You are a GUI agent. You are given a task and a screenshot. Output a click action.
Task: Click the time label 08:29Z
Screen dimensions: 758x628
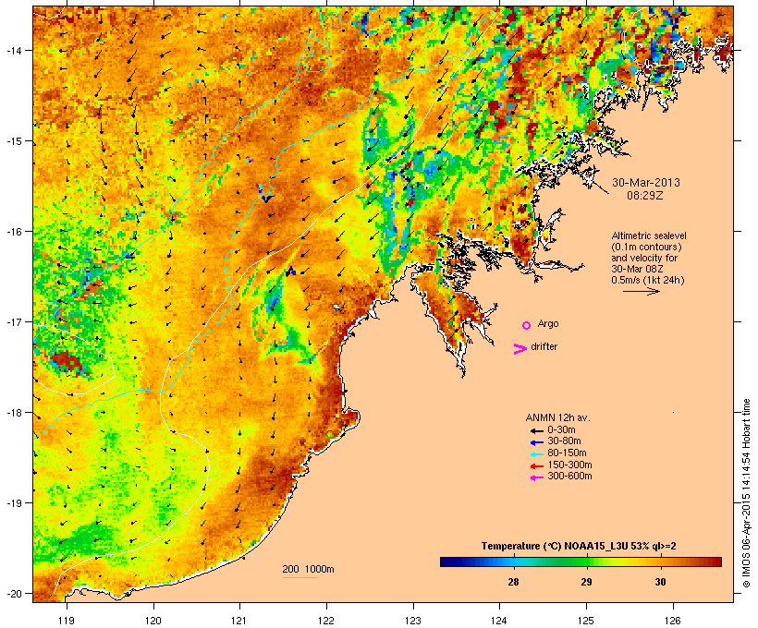(645, 196)
